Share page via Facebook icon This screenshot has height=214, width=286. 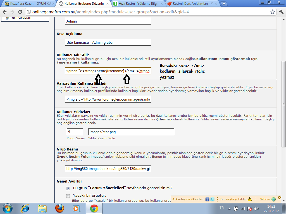coord(207,199)
